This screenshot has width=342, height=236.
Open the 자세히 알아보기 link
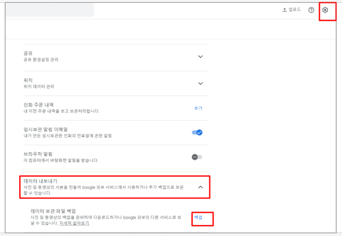[74, 223]
